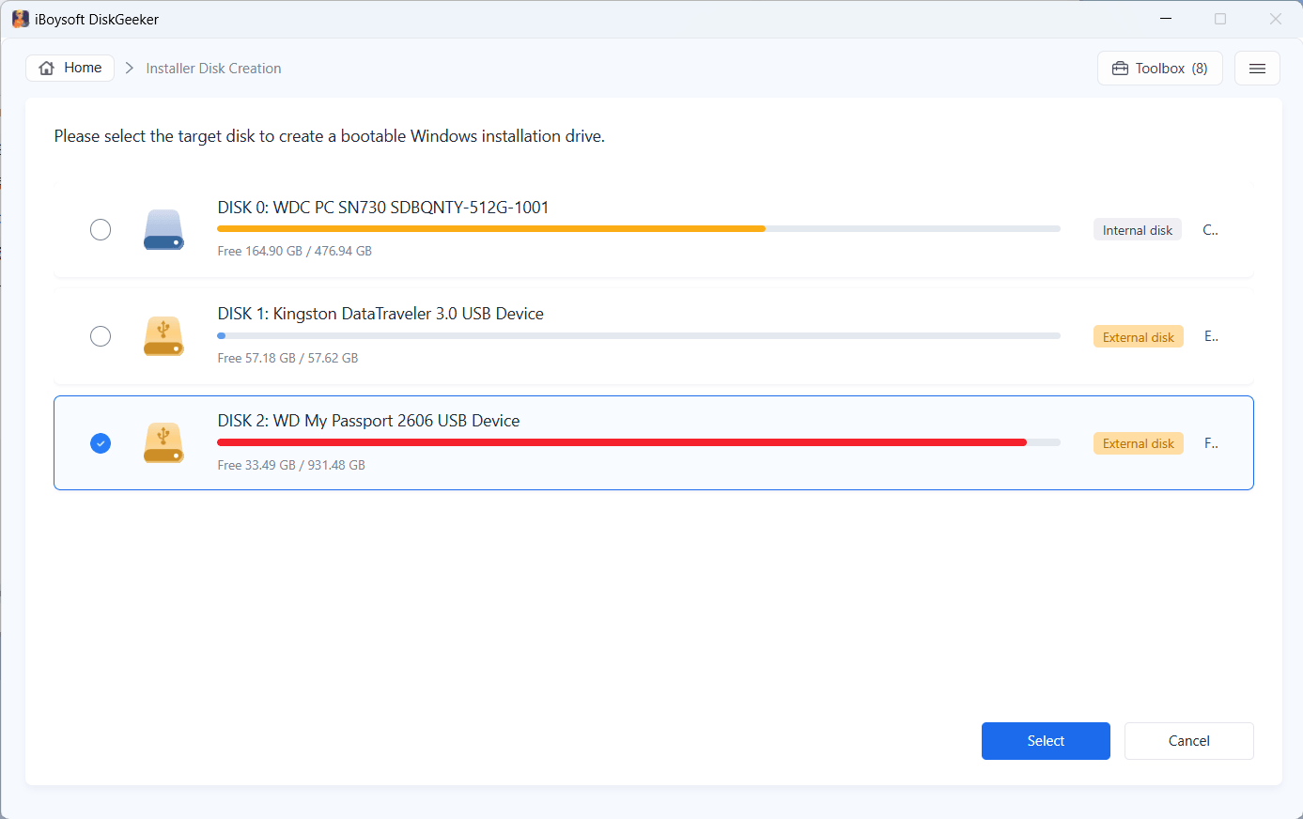Click the DISK 1: Kingston DataTraveler 3.0 title
Screen dimensions: 1303x819
click(x=380, y=314)
